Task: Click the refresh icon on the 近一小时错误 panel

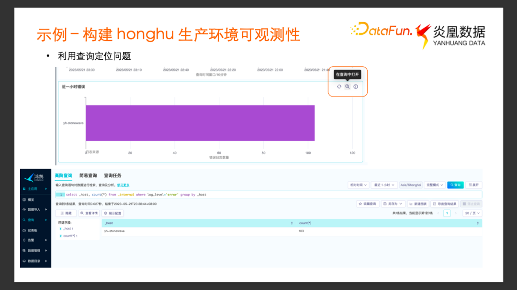Action: click(339, 86)
